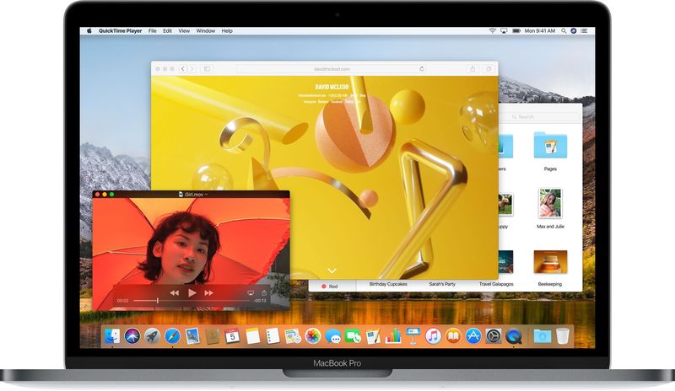Select Beekeeping file in Finder window
This screenshot has width=675, height=391.
coord(550,262)
